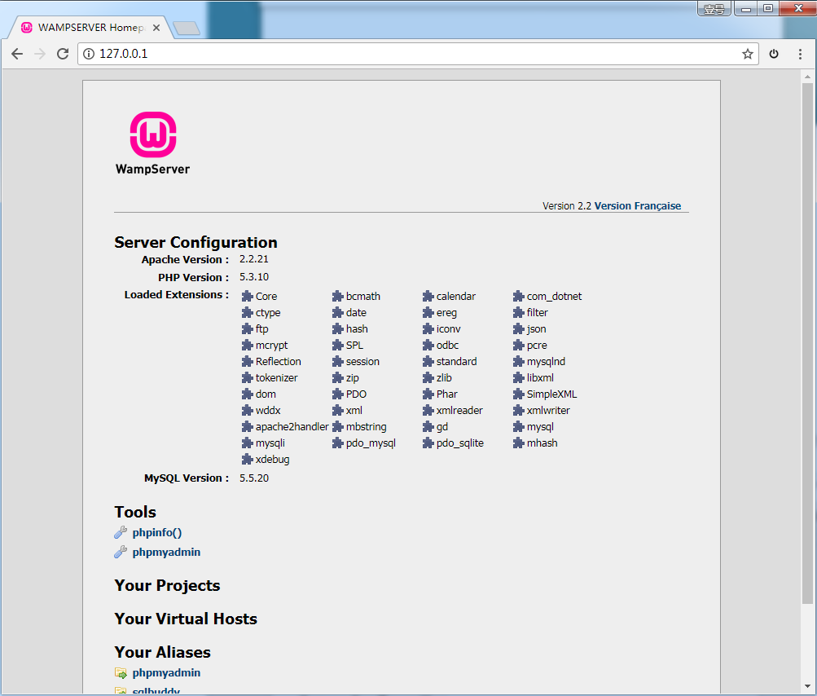Open phpmyadmin under Tools

166,553
